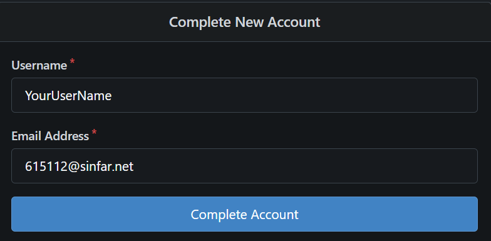Click the Username field label
Screen dimensions: 491x241
39,65
